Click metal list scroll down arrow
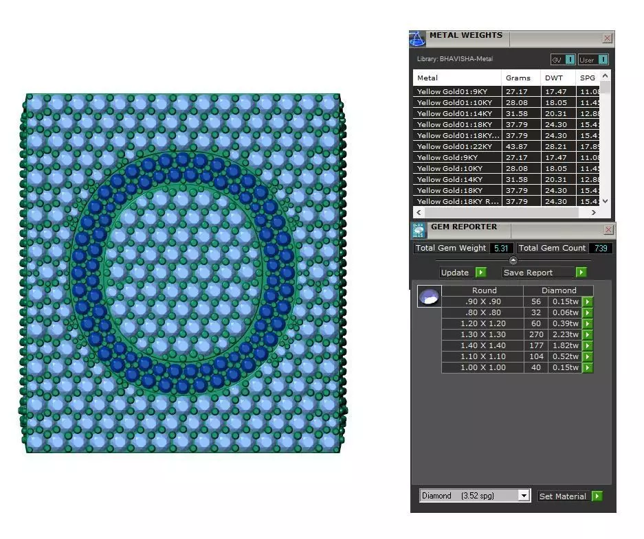 coord(605,201)
